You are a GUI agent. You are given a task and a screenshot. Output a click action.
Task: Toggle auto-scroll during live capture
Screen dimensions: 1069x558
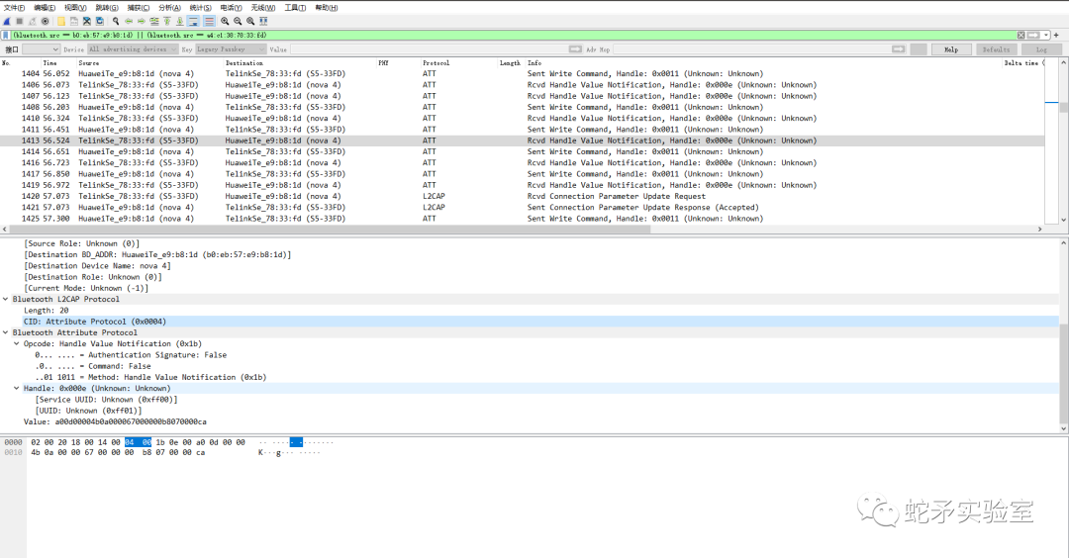coord(193,21)
